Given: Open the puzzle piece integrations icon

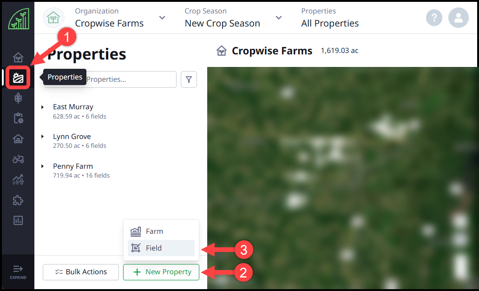Looking at the screenshot, I should 18,200.
